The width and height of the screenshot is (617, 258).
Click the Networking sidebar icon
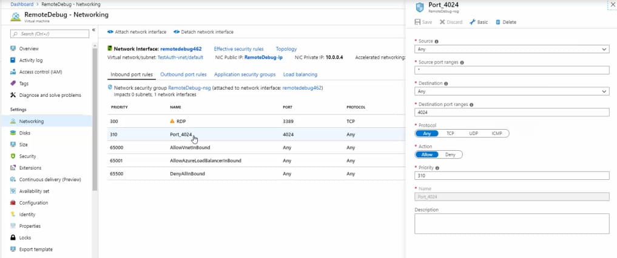coord(13,121)
